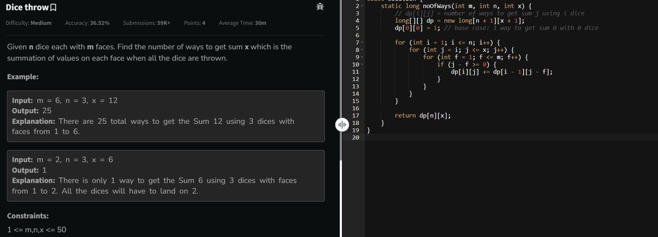The image size is (658, 237).
Task: Click line number 17 in the gutter
Action: [355, 116]
